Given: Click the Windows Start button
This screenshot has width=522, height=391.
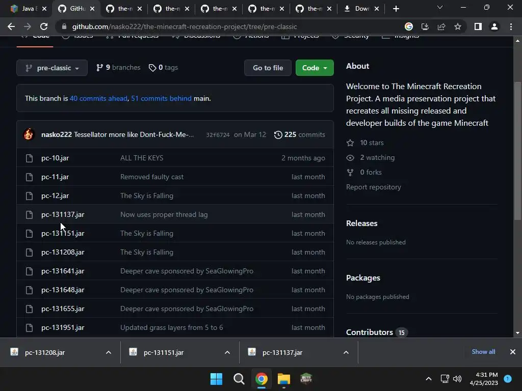Looking at the screenshot, I should [216, 379].
